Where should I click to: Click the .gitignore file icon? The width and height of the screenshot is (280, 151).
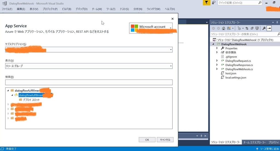pos(222,56)
